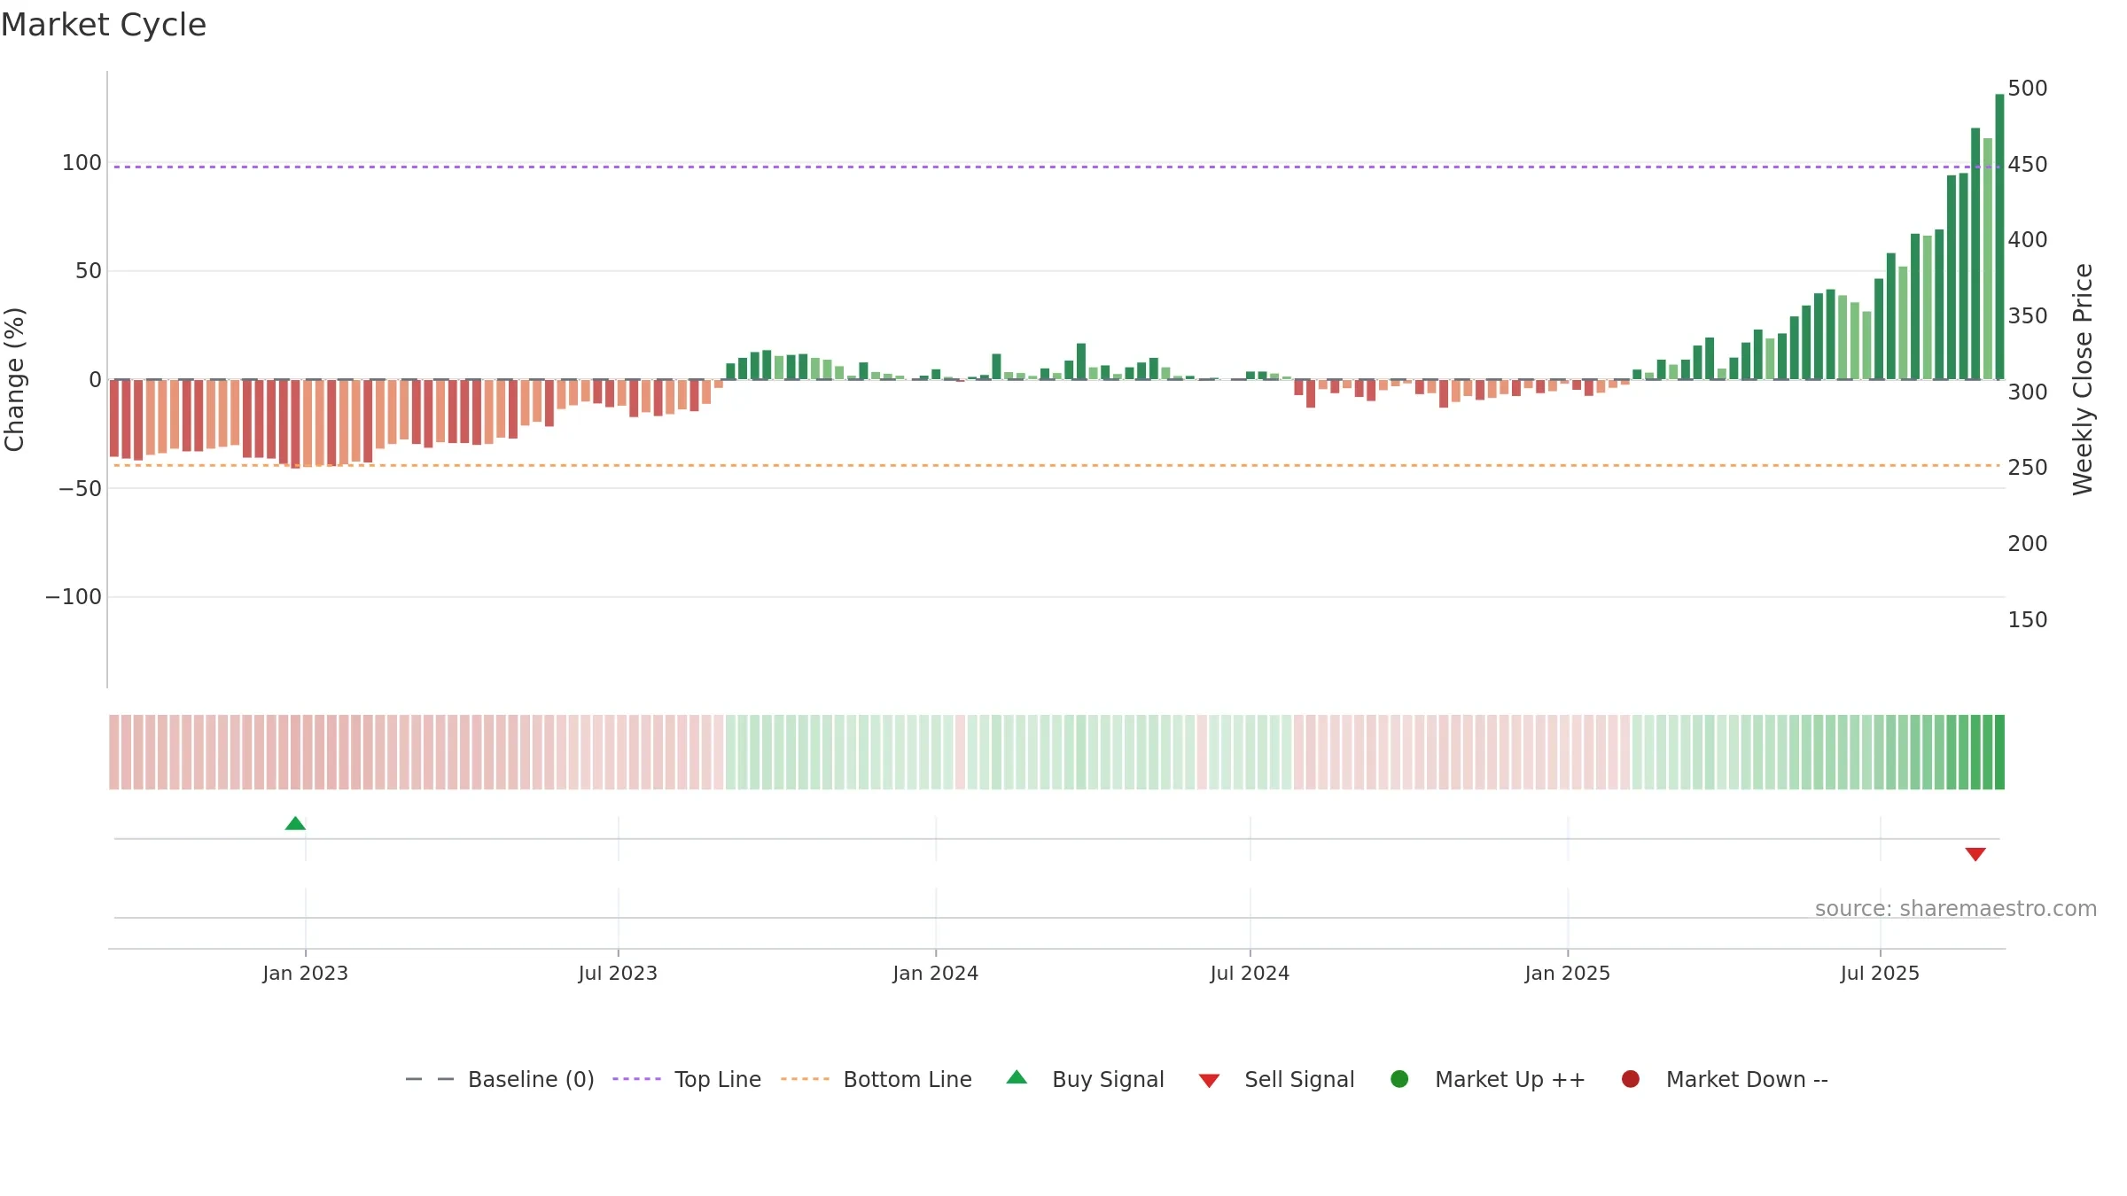Viewport: 2127px width, 1196px height.
Task: Click the Jan 2025 axis label
Action: [x=1567, y=974]
